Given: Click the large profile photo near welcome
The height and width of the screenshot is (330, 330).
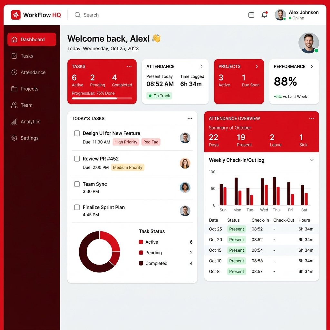Looking at the screenshot, I should tap(308, 43).
